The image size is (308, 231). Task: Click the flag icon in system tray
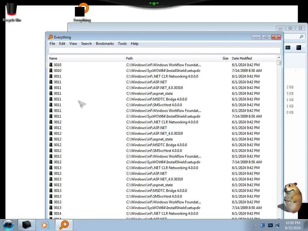263,225
